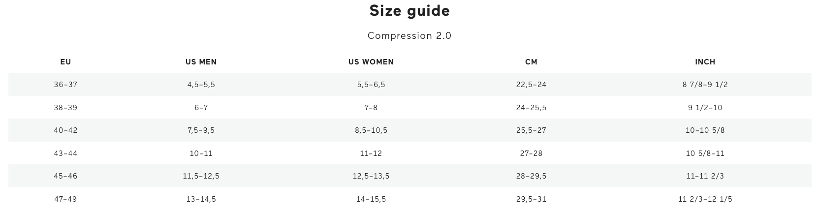The height and width of the screenshot is (212, 818).
Task: Select the EU size 47–49 cell
Action: tap(65, 199)
